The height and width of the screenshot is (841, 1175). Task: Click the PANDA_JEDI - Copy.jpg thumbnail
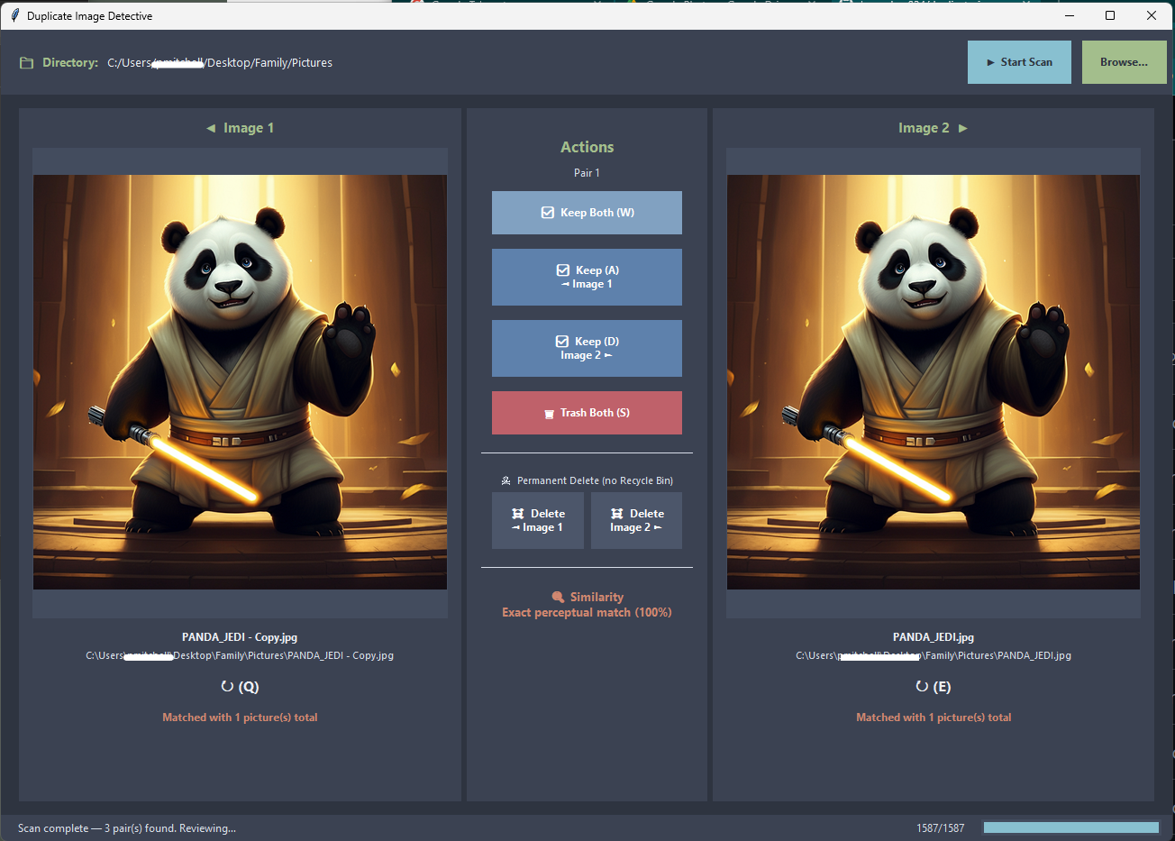[x=240, y=381]
